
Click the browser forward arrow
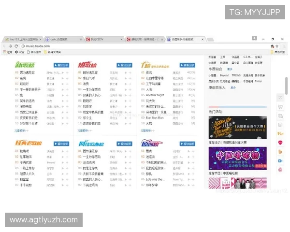(x=10, y=46)
